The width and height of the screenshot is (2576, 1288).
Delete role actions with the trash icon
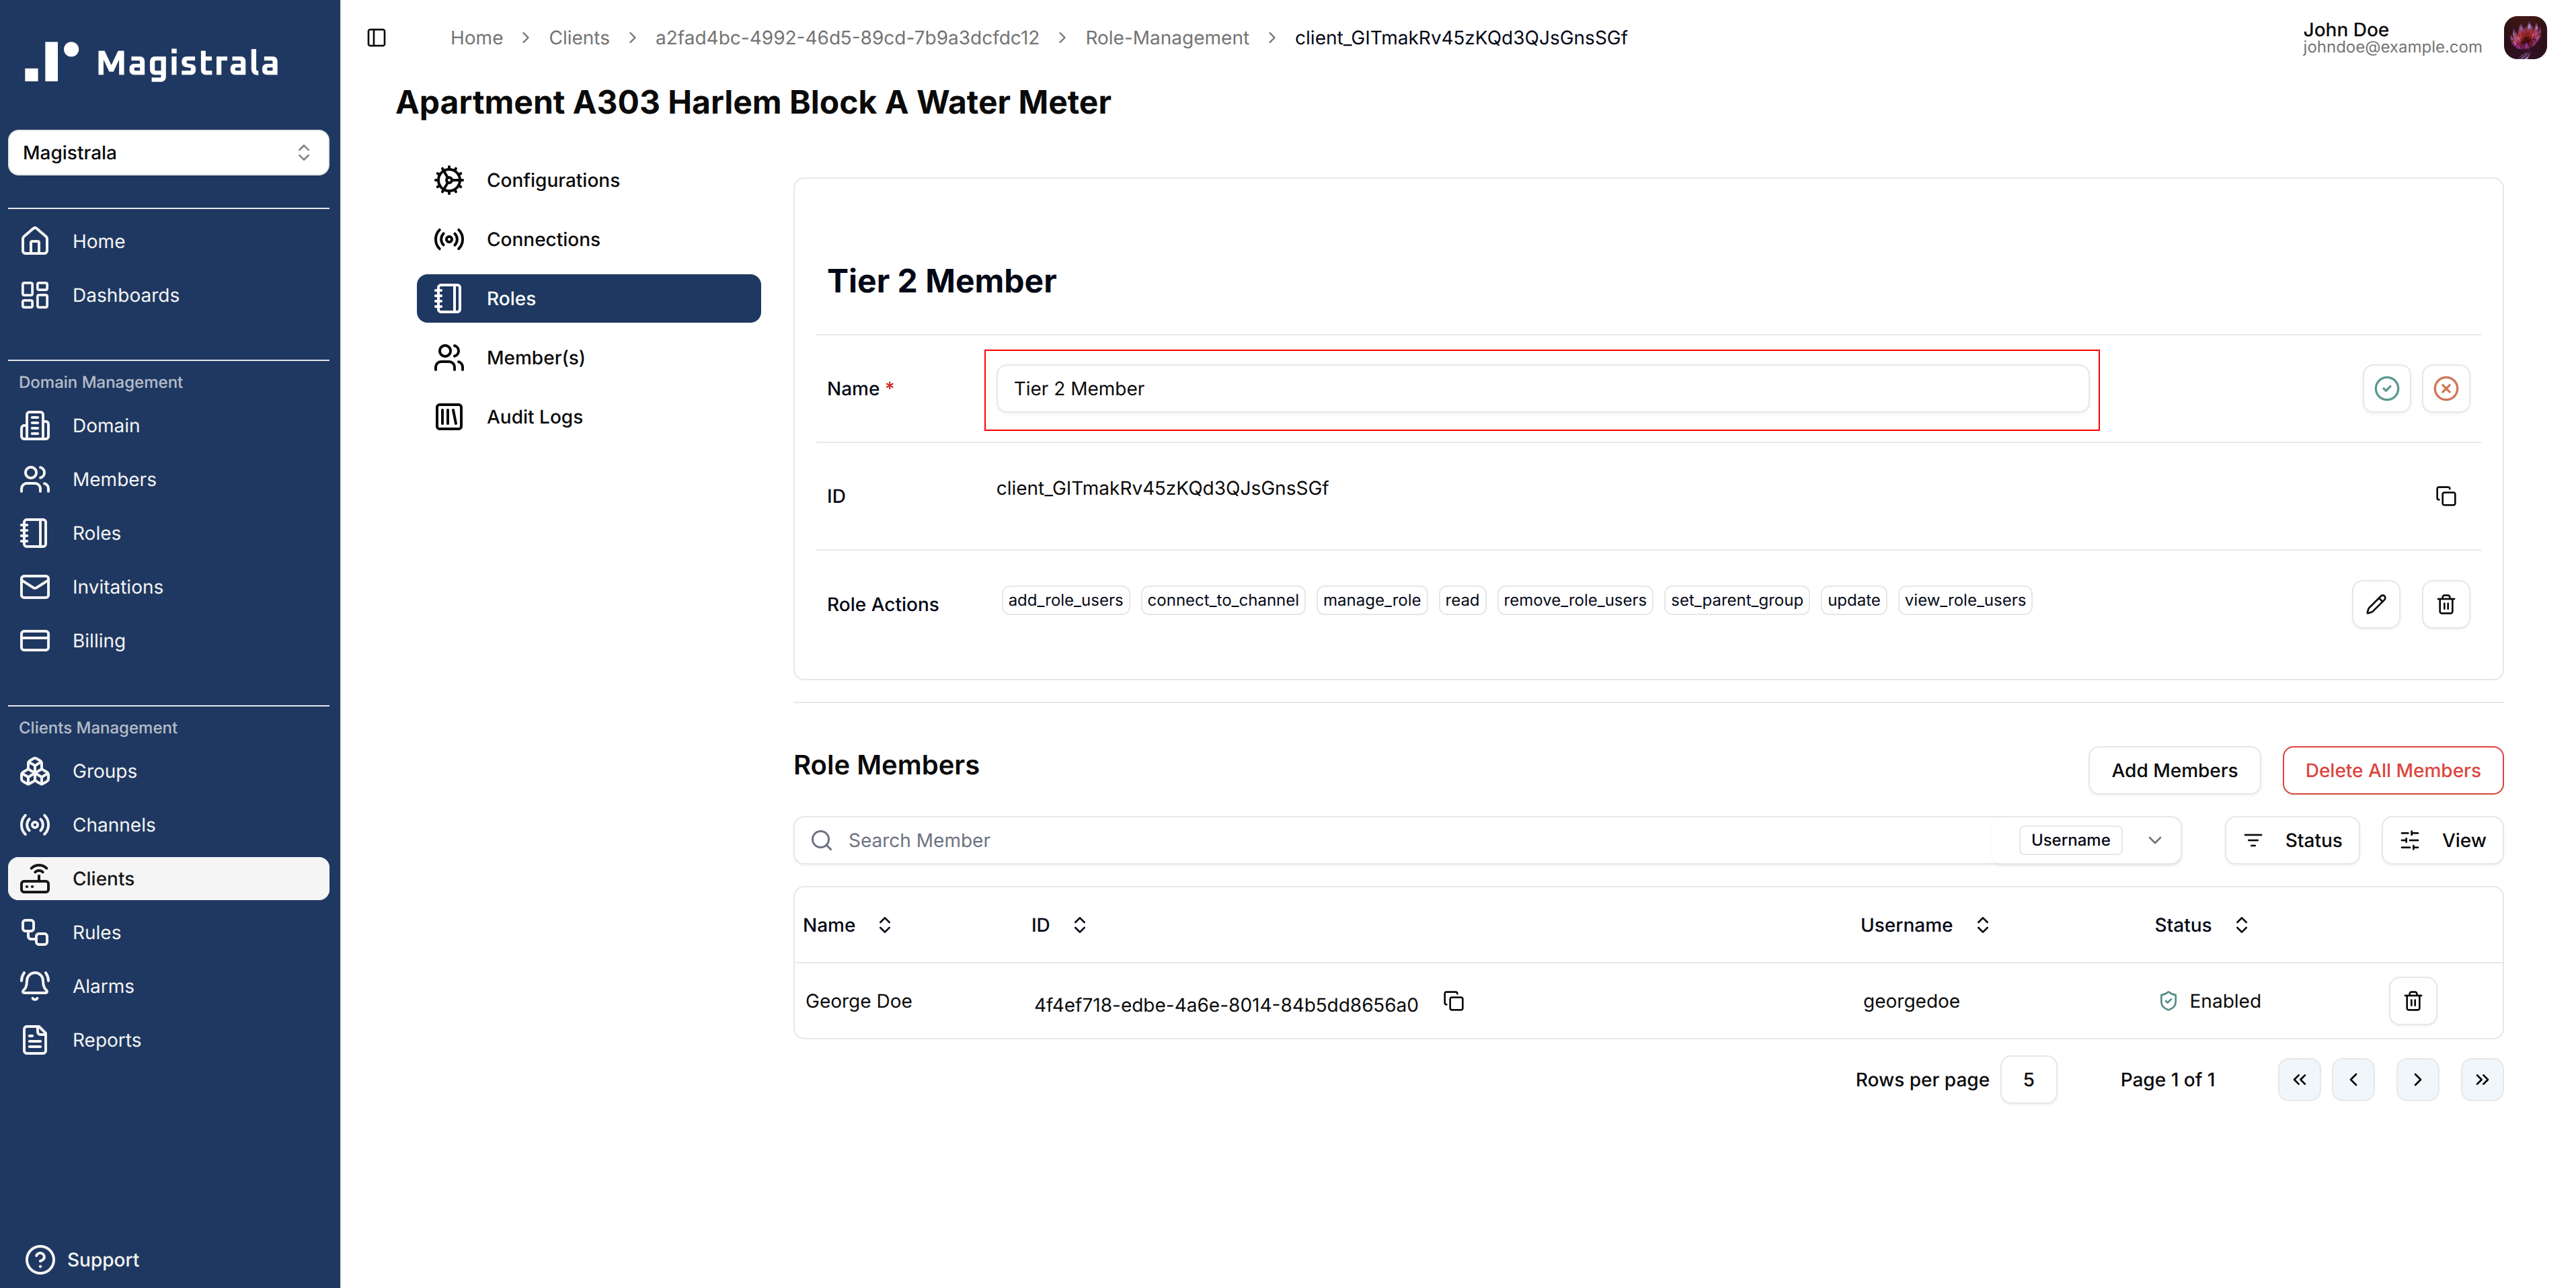coord(2445,604)
